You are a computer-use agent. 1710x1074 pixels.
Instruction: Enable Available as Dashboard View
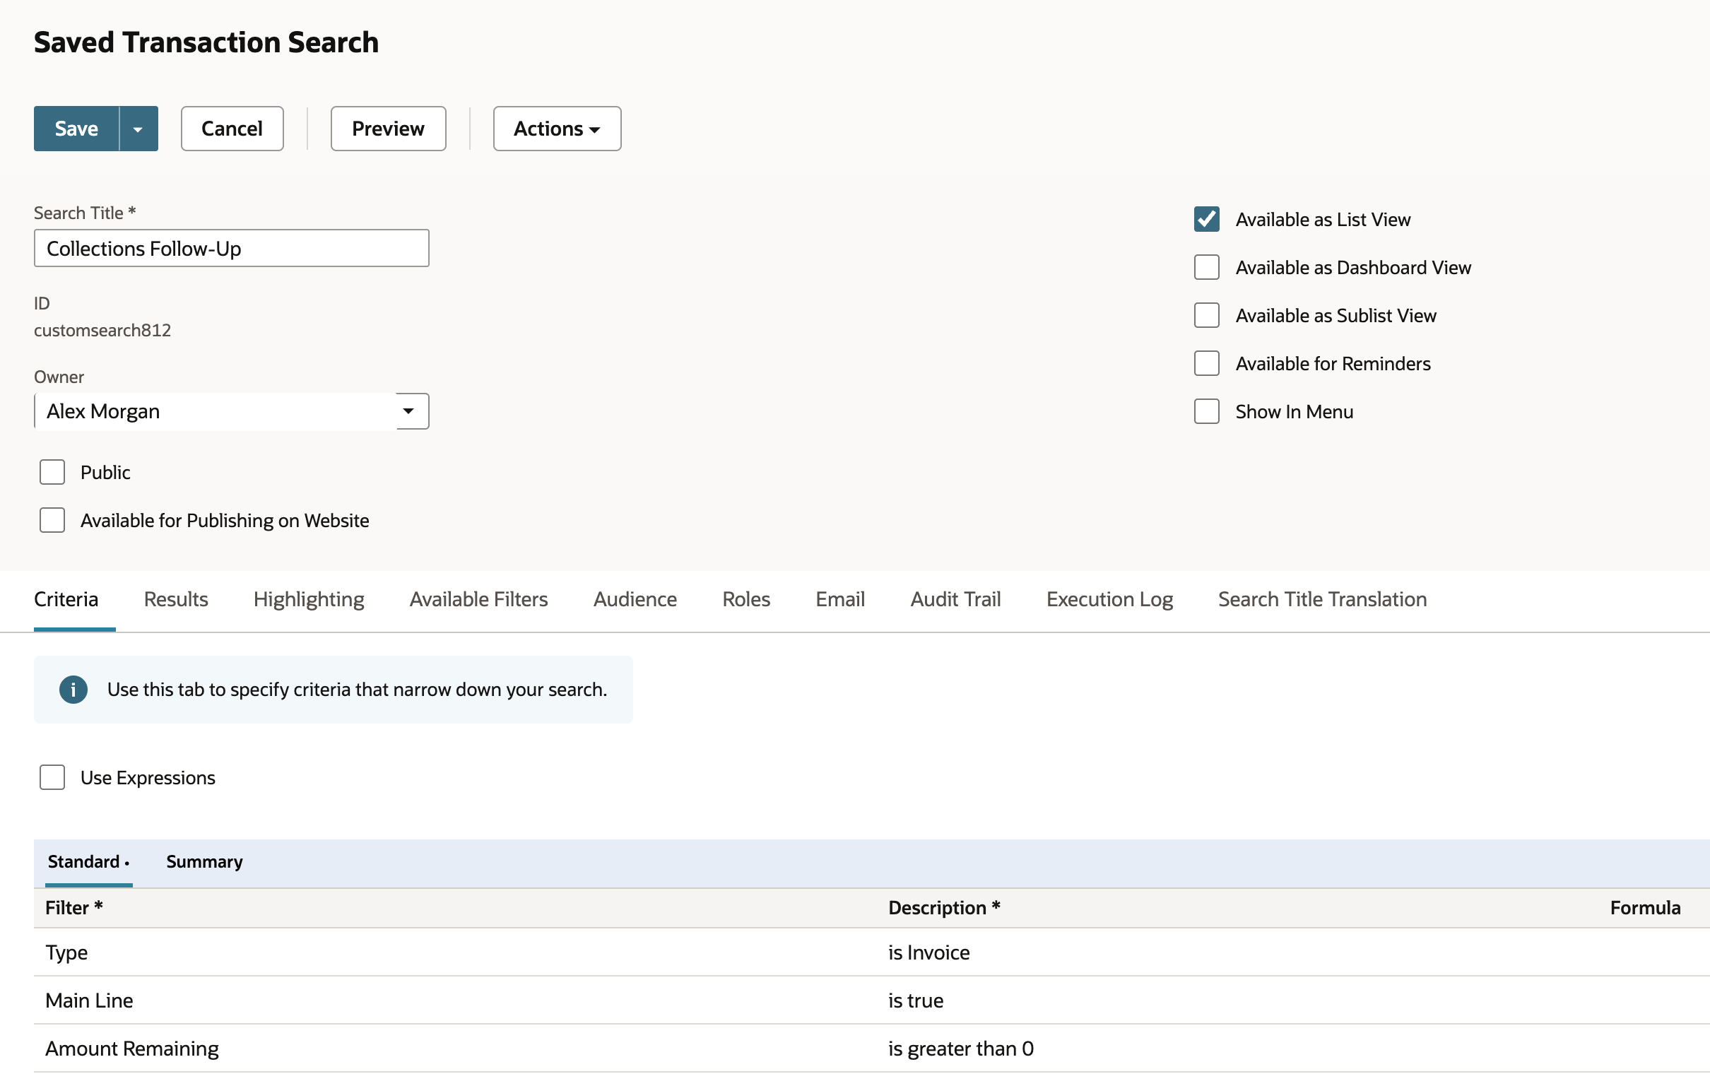point(1206,268)
